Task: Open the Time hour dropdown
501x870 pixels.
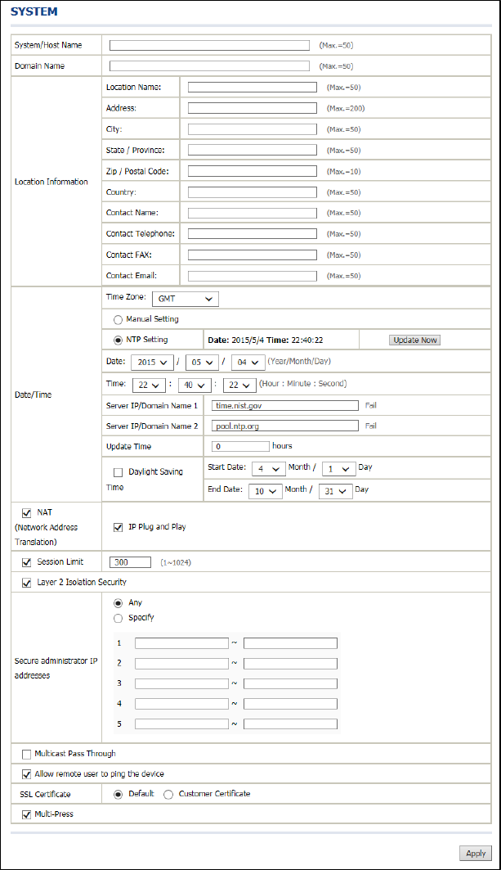Action: point(149,385)
